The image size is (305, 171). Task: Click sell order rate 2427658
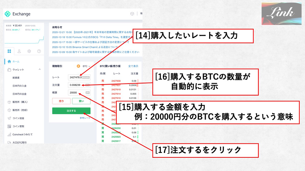coord(116,81)
